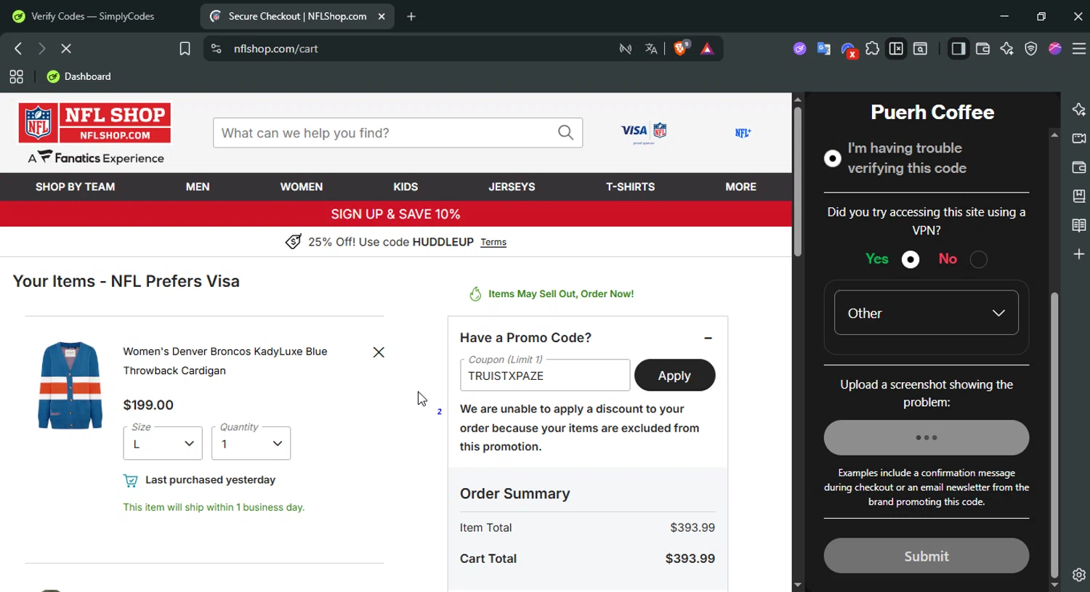Open the Dashboard bookmark
Viewport: 1090px width, 592px height.
(x=79, y=76)
